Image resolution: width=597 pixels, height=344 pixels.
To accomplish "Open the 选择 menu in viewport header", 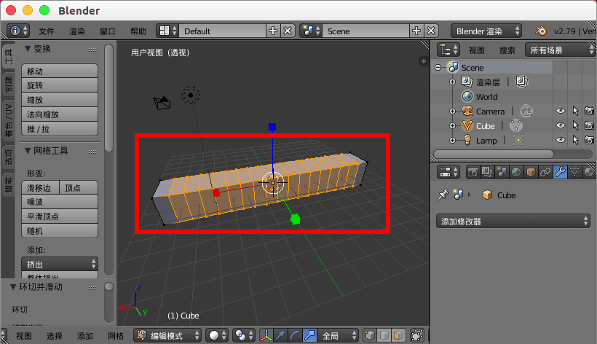I will point(55,336).
